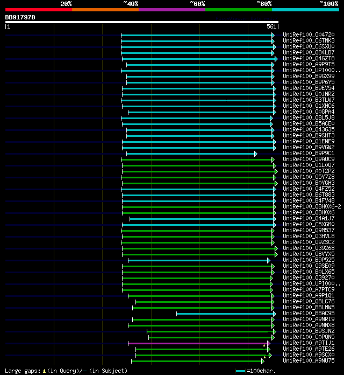Screen dimensions: 344x375
Task: Select the UniRef100_B9P525 label
Action: [x=309, y=260]
